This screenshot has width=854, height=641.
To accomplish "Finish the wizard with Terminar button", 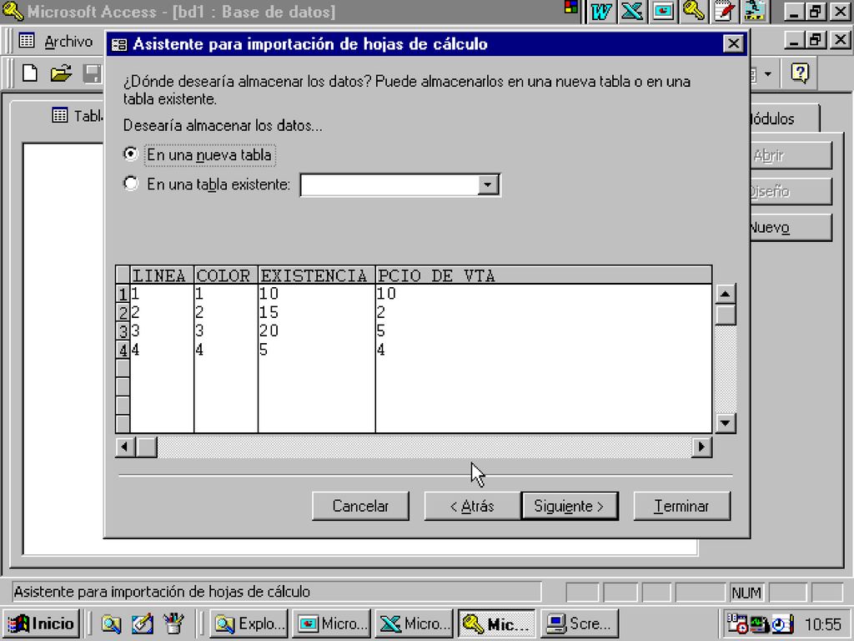I will coord(682,507).
